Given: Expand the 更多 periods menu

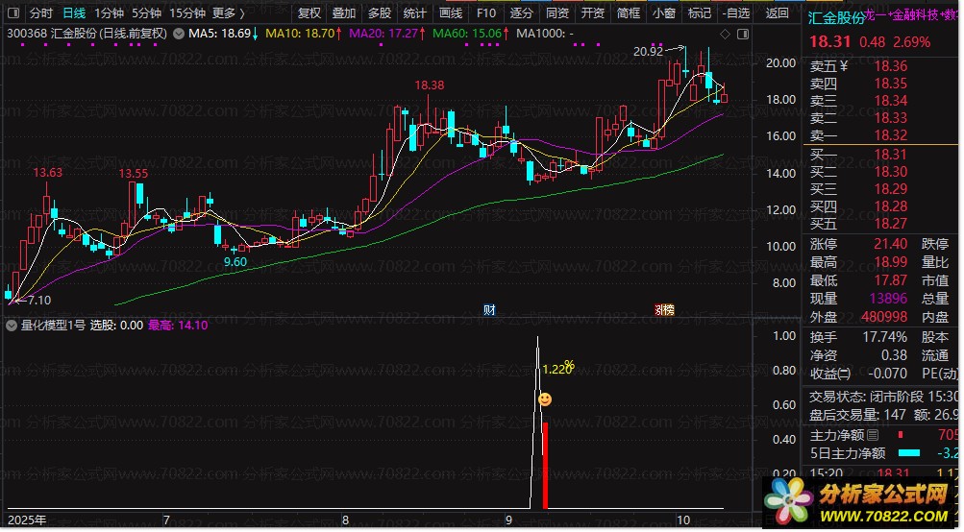Looking at the screenshot, I should pyautogui.click(x=227, y=13).
